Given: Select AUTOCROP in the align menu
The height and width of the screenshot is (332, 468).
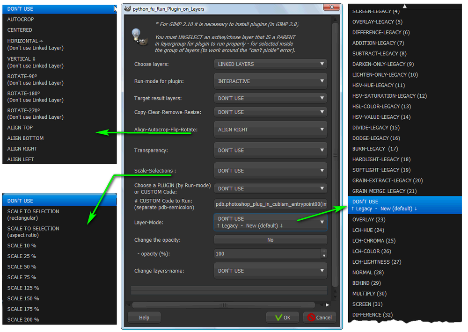Looking at the screenshot, I should tap(59, 19).
